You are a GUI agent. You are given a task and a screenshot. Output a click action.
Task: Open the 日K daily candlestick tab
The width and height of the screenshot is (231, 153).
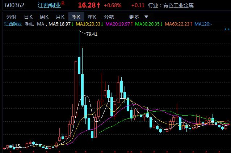[x=28, y=17]
